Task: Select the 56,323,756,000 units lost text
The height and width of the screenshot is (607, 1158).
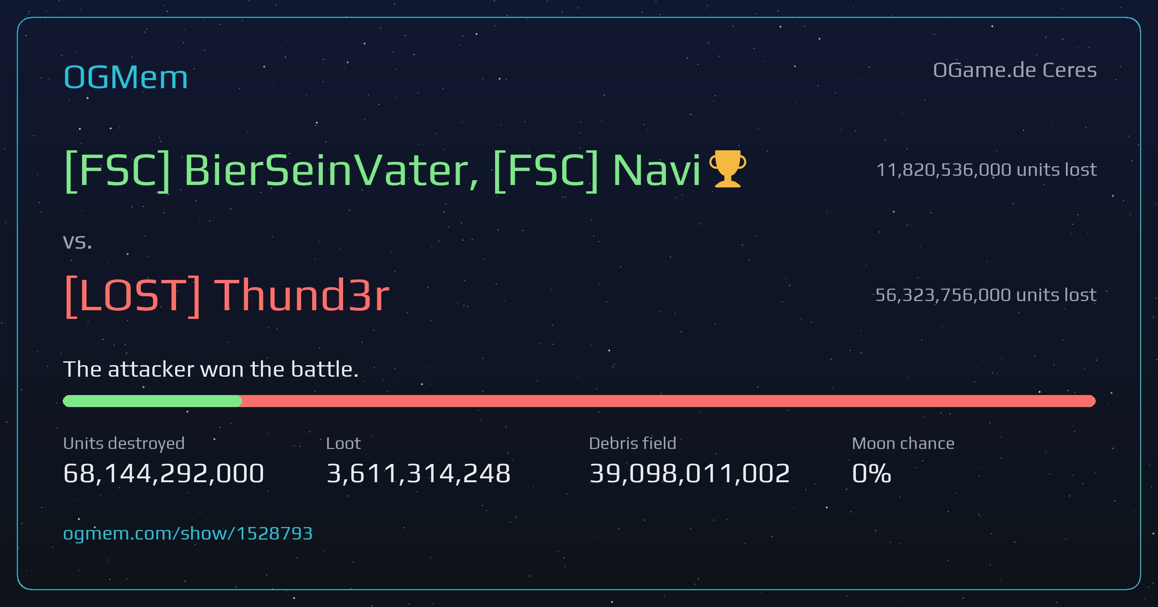Action: [x=986, y=295]
